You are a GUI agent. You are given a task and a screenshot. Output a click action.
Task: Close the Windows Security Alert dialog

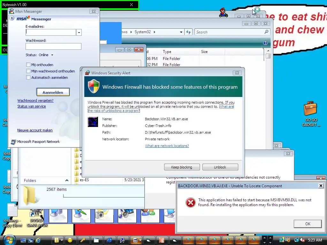237,73
